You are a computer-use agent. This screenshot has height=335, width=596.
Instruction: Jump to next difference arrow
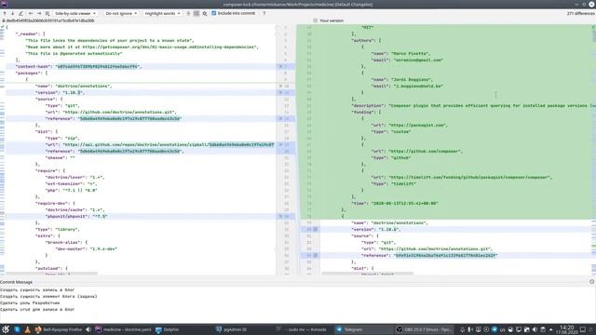pyautogui.click(x=12, y=13)
